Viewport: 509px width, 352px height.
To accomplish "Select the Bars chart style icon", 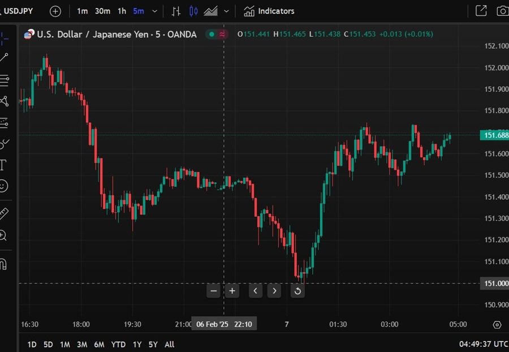I will (176, 11).
